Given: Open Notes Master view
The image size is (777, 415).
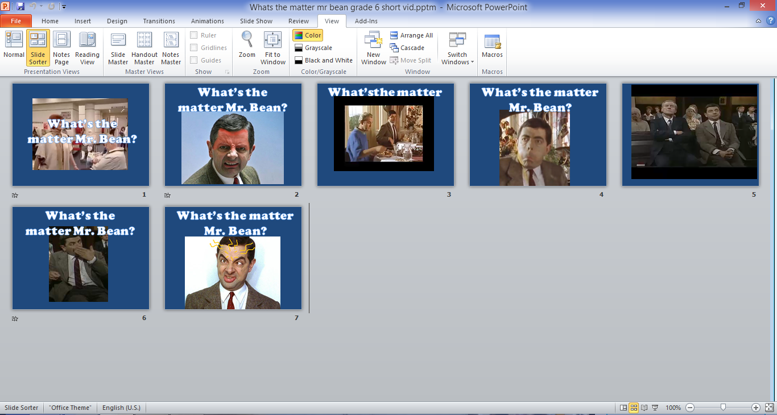Looking at the screenshot, I should click(x=171, y=48).
